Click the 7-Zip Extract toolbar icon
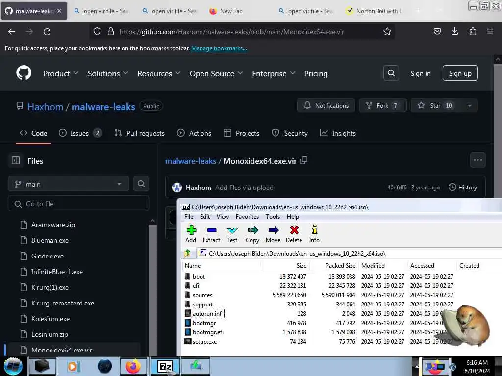The image size is (502, 376). point(212,230)
